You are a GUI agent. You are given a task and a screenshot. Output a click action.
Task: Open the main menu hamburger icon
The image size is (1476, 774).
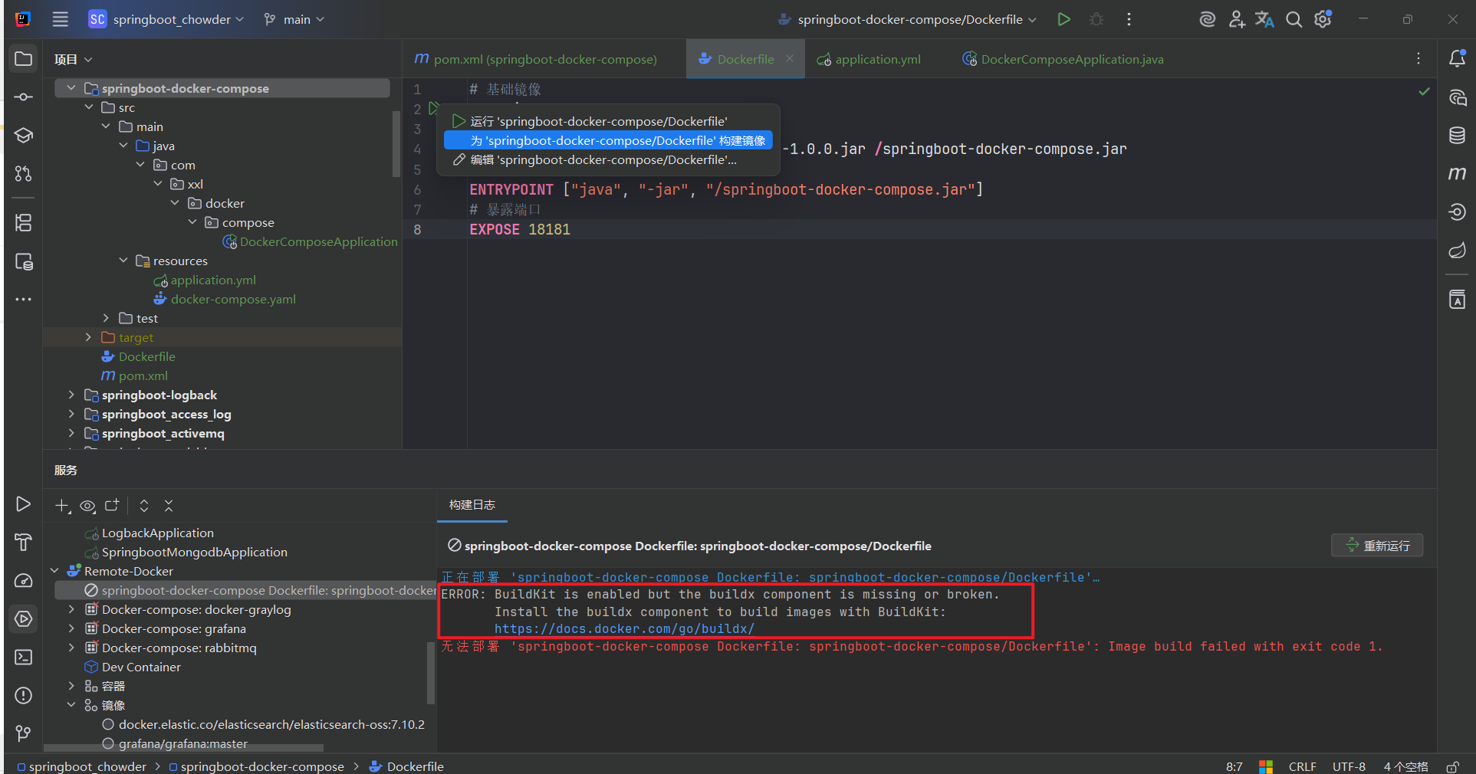[x=60, y=19]
